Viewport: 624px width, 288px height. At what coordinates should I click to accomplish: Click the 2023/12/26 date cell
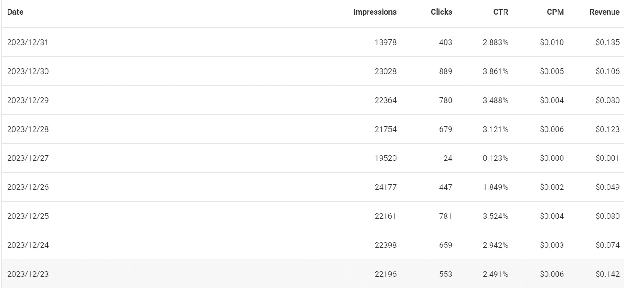(28, 187)
